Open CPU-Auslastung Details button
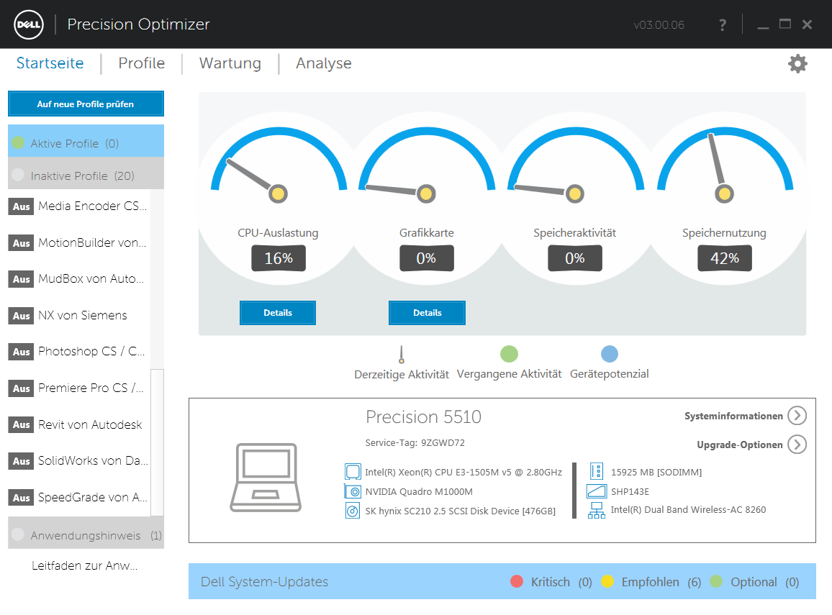Screen dimensions: 832x615 (278, 313)
